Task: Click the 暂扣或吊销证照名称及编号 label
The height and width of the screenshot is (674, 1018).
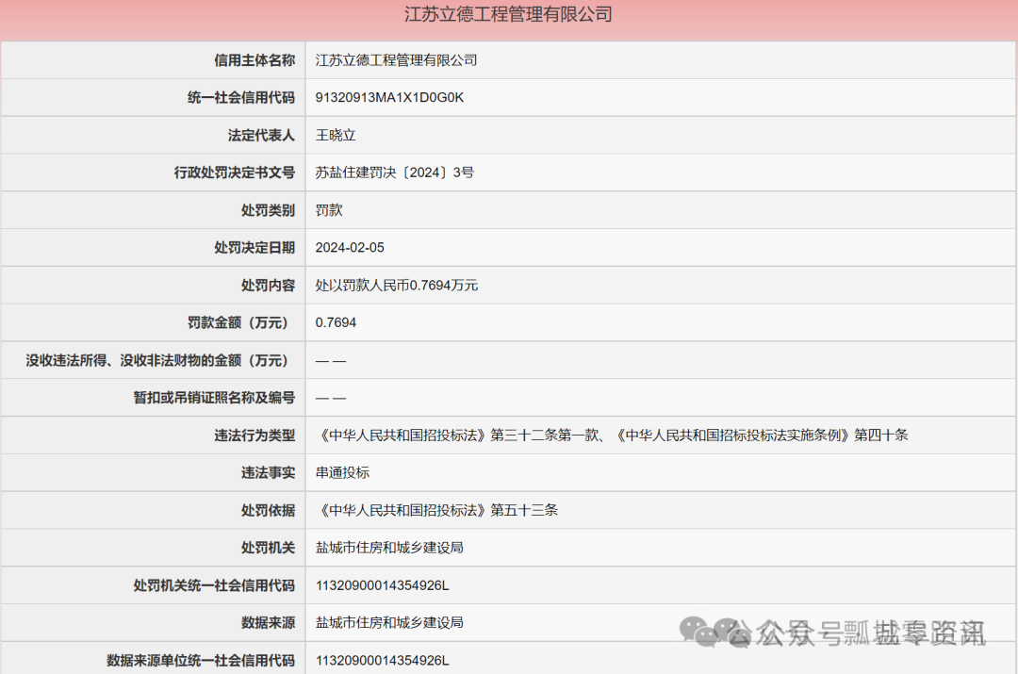Action: pyautogui.click(x=214, y=398)
